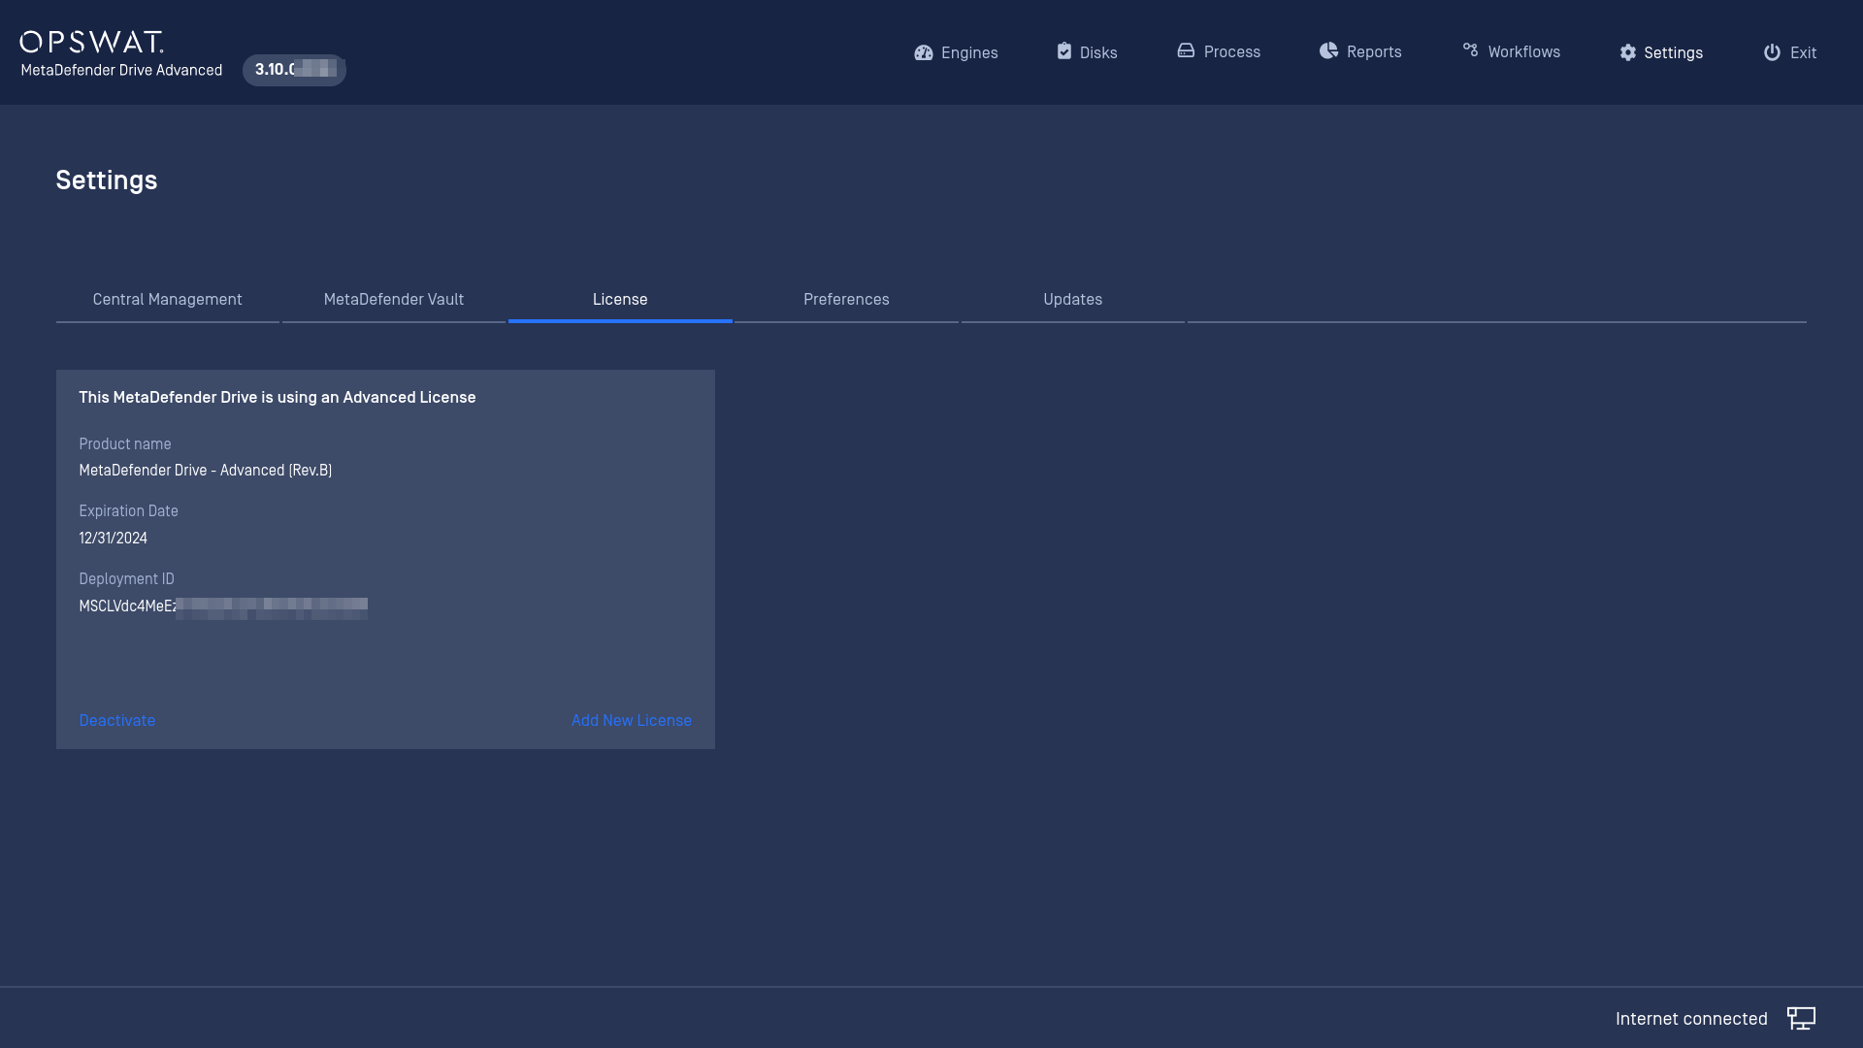Click the network computer status icon
Screen dimensions: 1863x1048
(x=1801, y=1018)
